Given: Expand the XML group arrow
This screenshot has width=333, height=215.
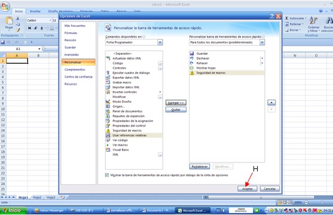Looking at the screenshot, I should point(160,155).
